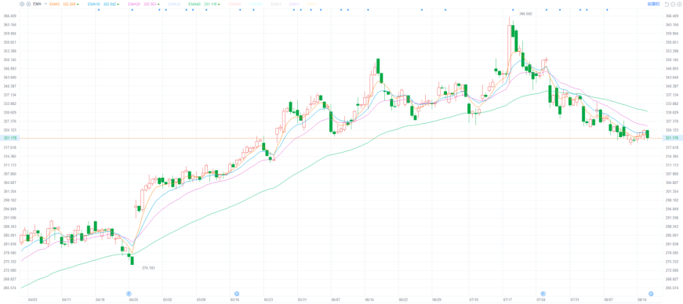Click the 274.183 low price label
683x304 pixels.
click(x=148, y=267)
